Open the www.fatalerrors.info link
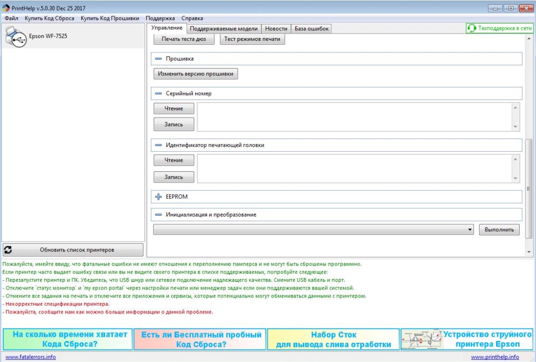This screenshot has width=536, height=362. 30,357
